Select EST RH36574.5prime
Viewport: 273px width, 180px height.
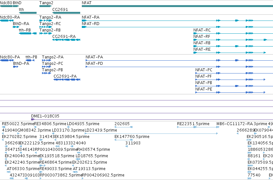[x=93, y=150]
